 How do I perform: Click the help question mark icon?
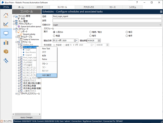137,3
